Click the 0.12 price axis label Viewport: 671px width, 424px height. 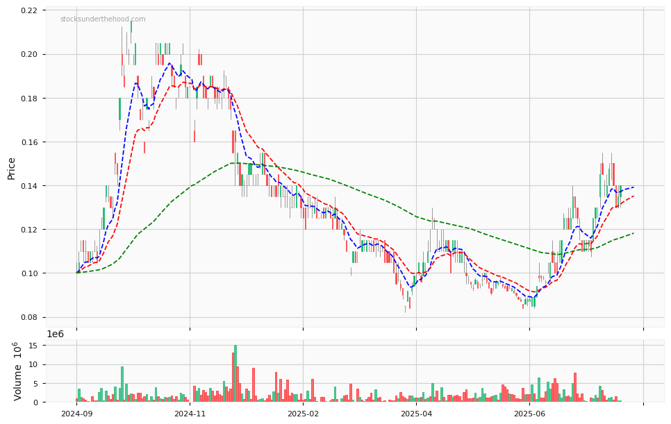pyautogui.click(x=28, y=230)
